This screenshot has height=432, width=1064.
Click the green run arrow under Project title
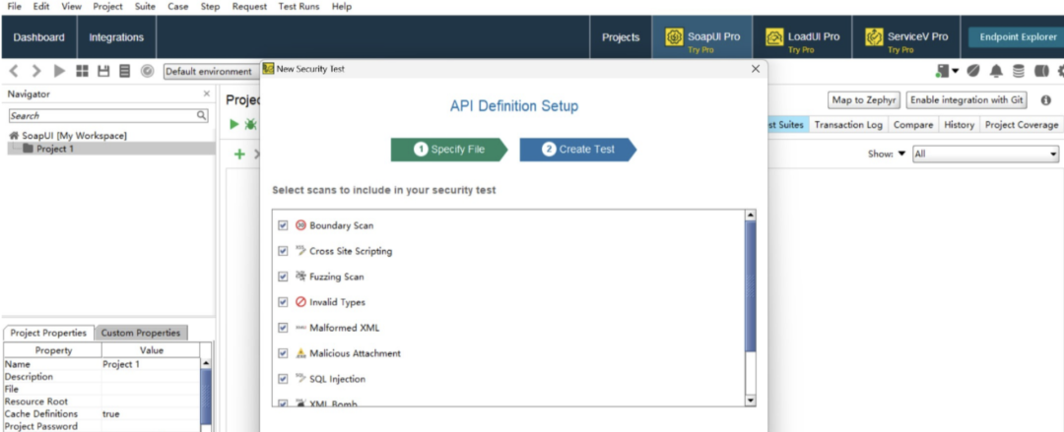[x=234, y=124]
